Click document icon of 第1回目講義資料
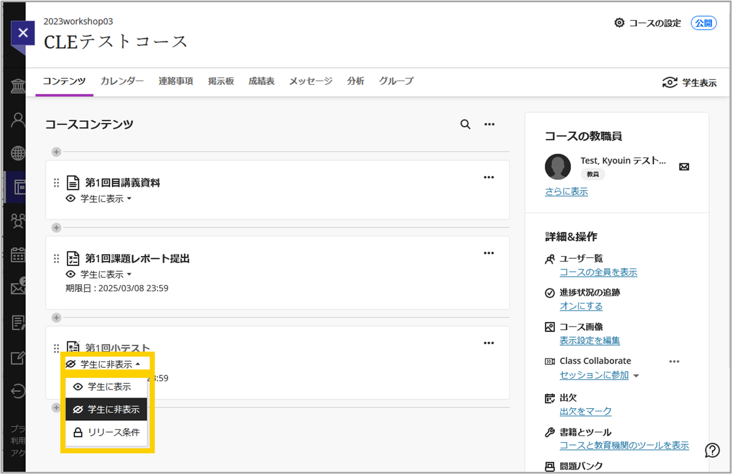The width and height of the screenshot is (732, 474). (x=73, y=183)
